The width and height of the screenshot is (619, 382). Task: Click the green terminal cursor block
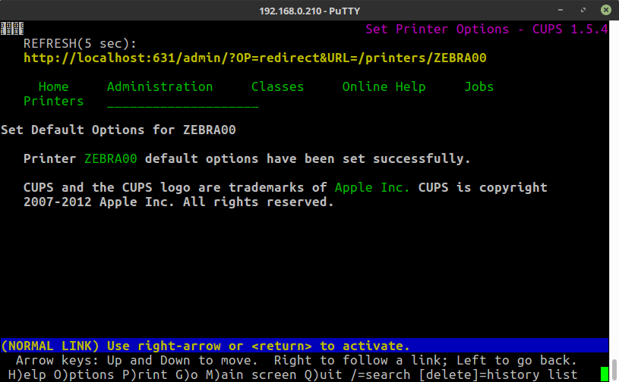click(x=605, y=374)
